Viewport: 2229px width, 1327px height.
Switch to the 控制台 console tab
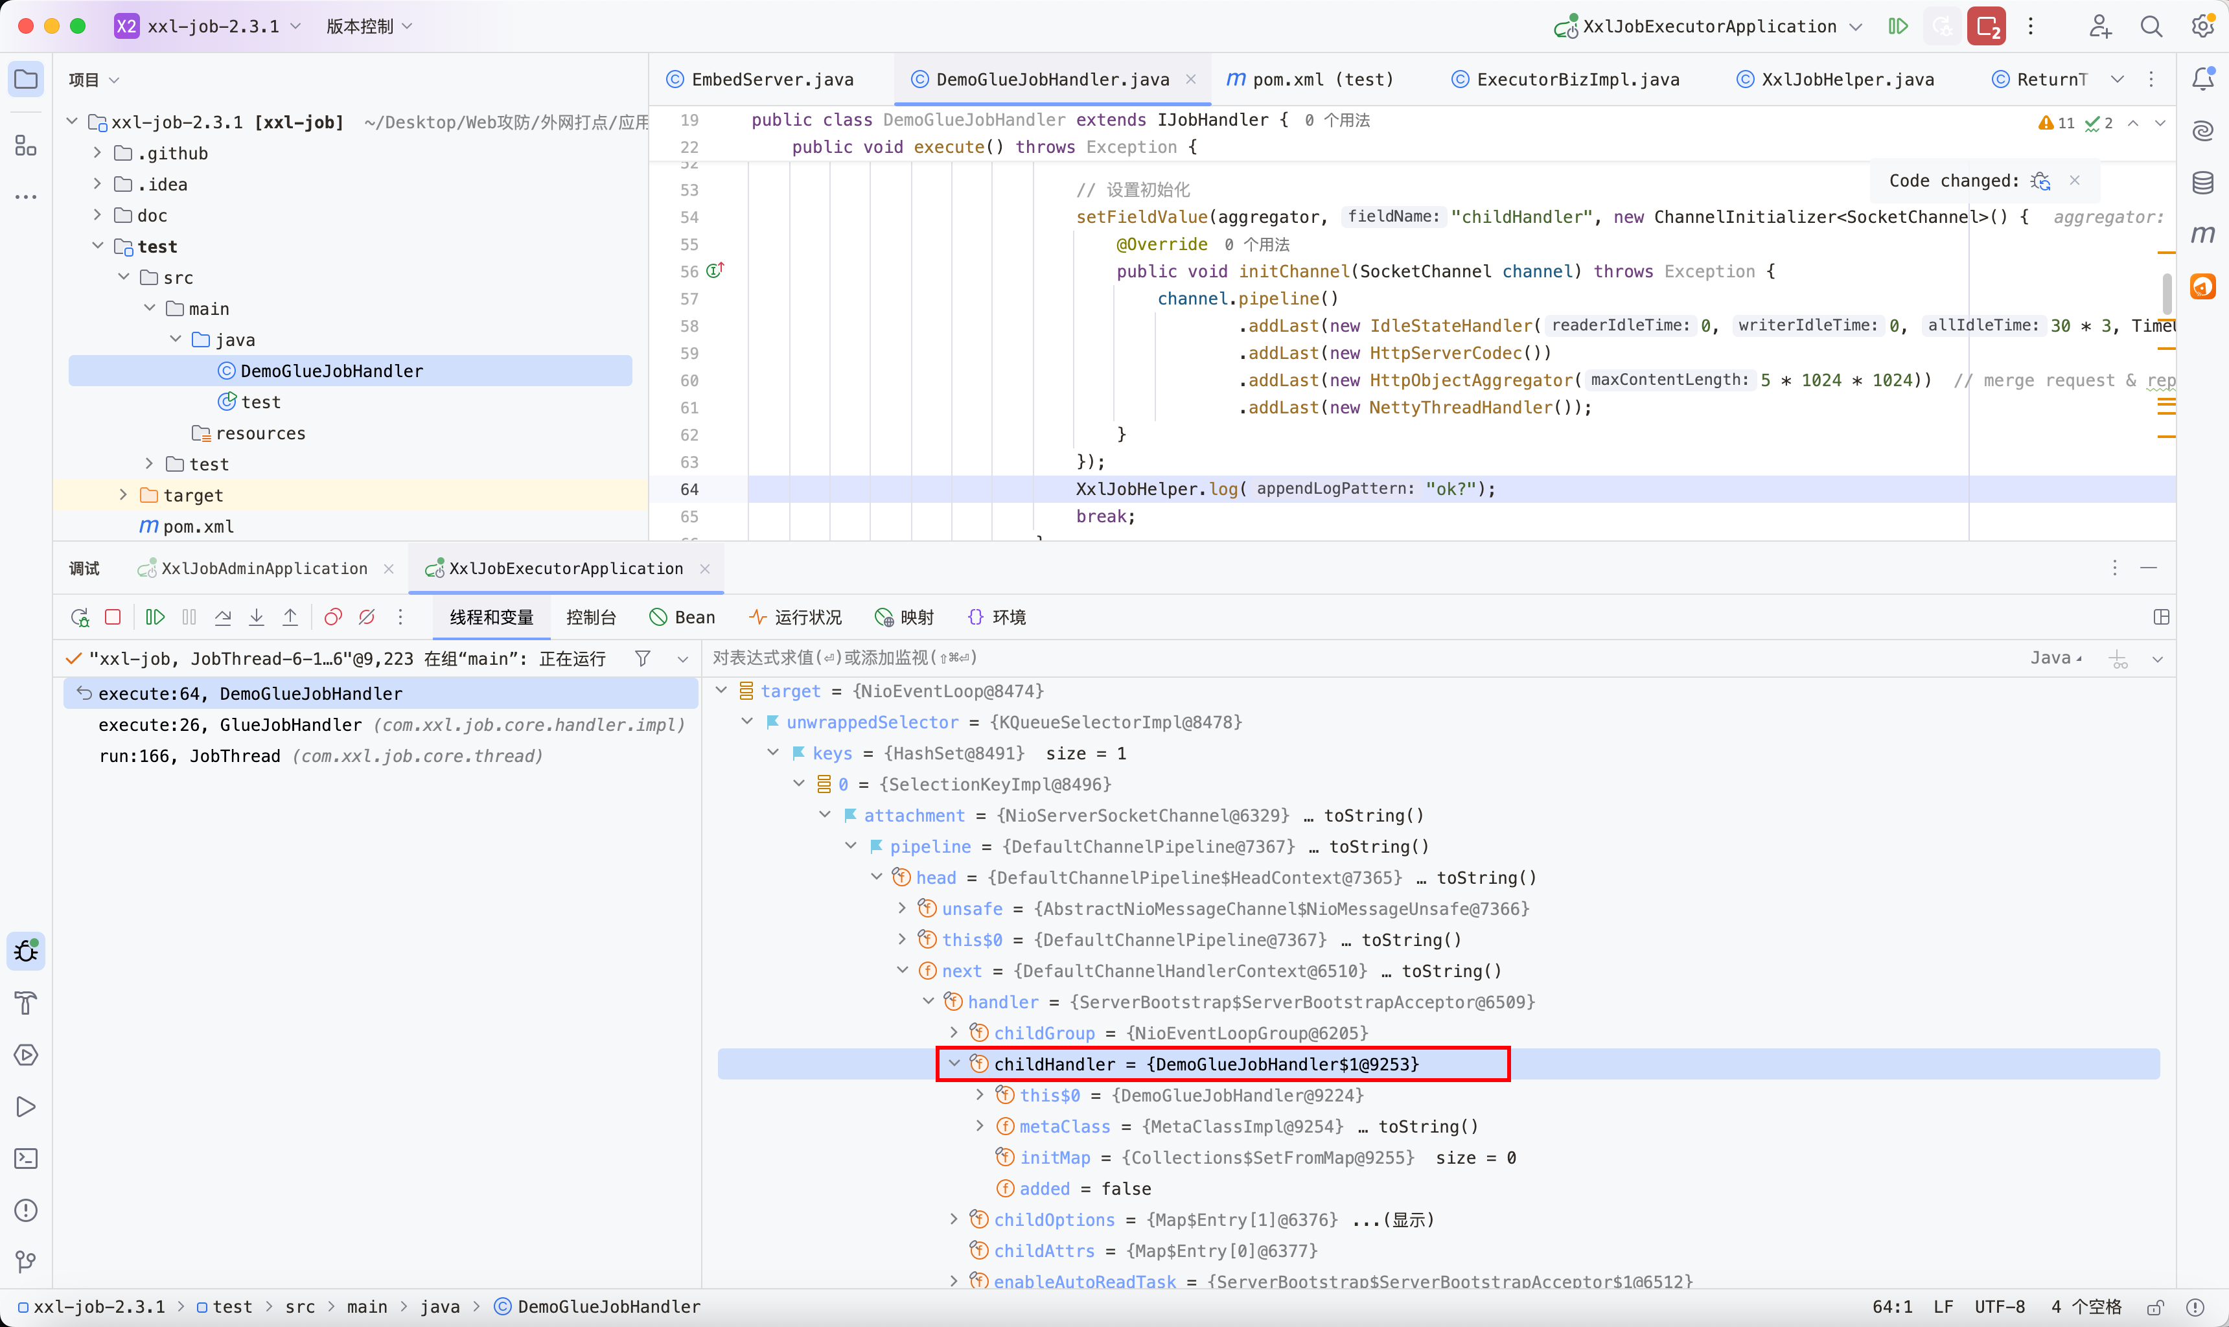[x=591, y=617]
